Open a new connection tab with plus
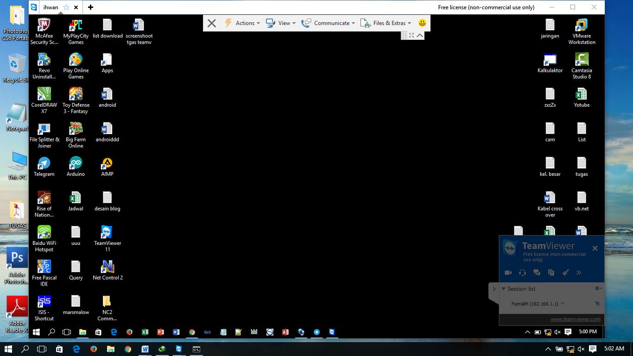Screen dimensions: 633x356 click(90, 7)
